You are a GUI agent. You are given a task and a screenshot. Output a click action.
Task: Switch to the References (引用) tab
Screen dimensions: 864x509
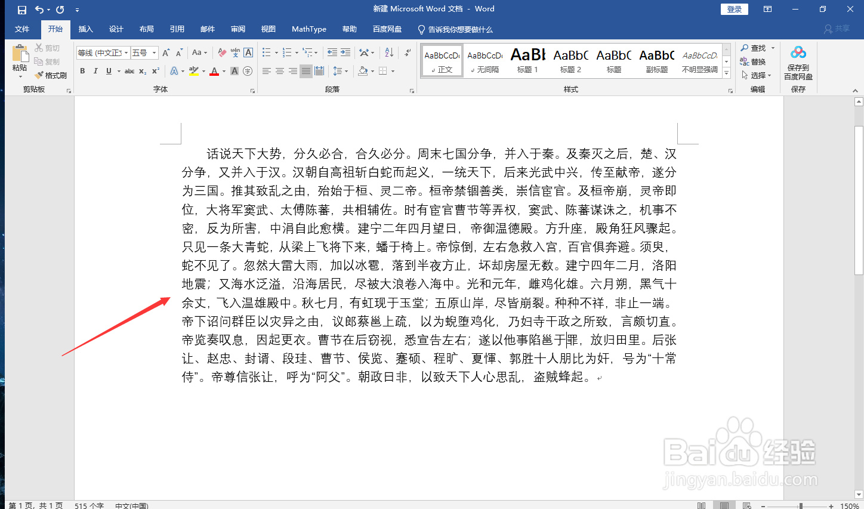pos(177,29)
